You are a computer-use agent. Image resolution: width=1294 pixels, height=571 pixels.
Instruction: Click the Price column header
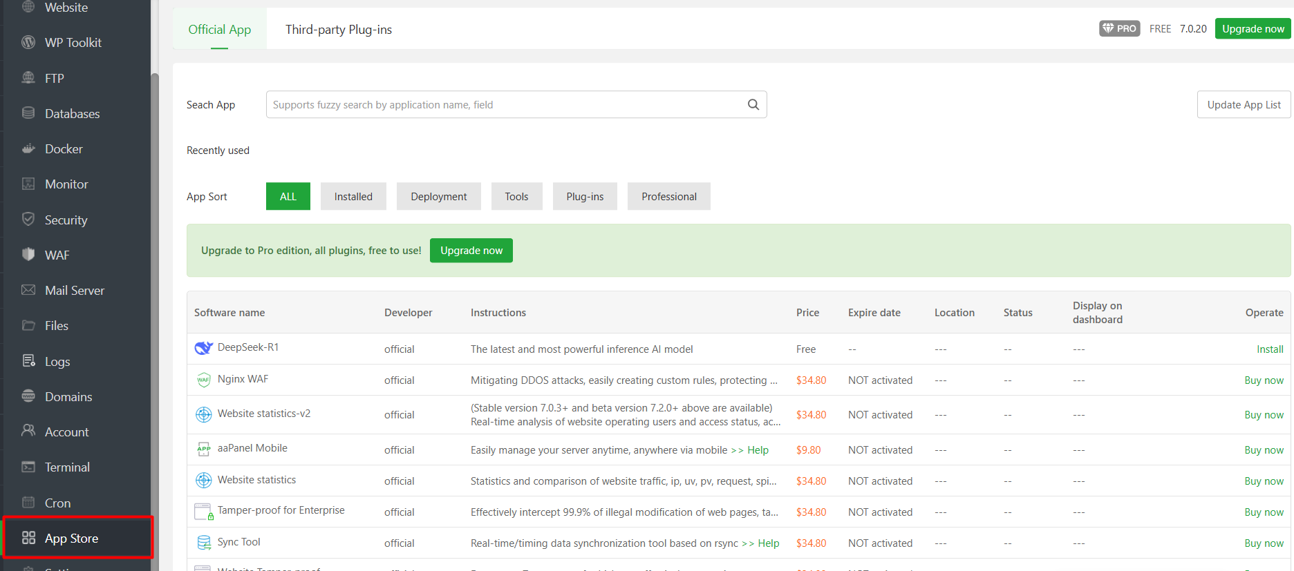[x=807, y=313]
